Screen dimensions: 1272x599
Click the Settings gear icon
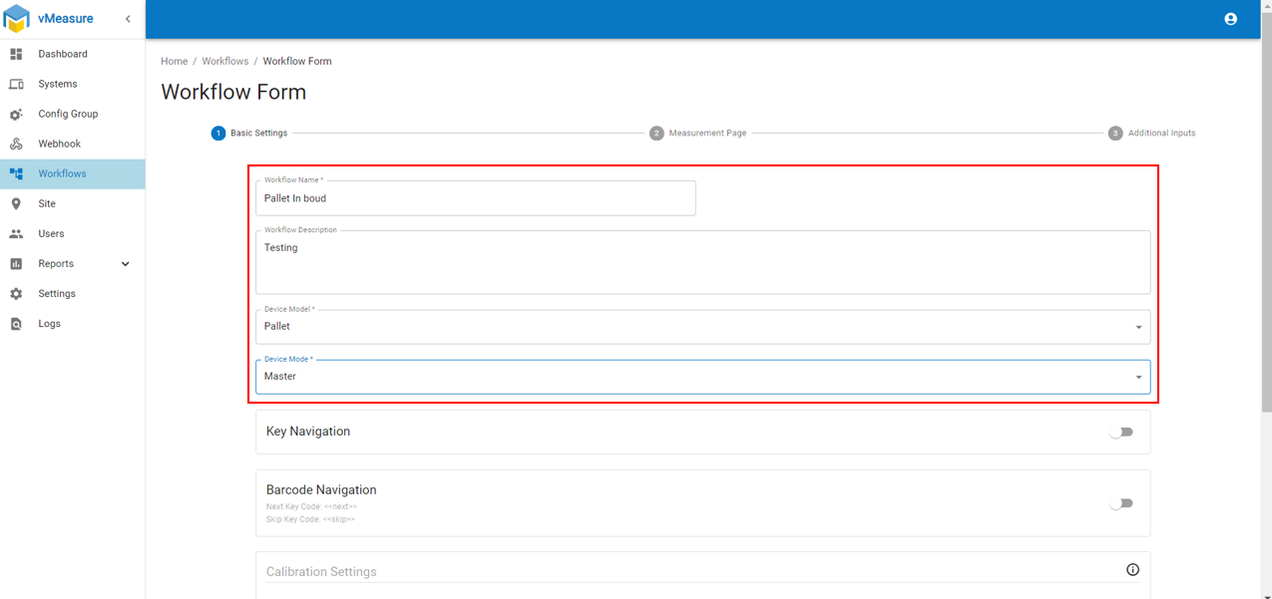tap(16, 294)
